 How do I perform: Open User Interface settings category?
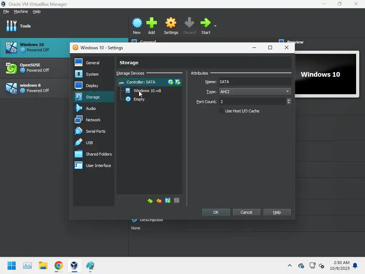94,166
